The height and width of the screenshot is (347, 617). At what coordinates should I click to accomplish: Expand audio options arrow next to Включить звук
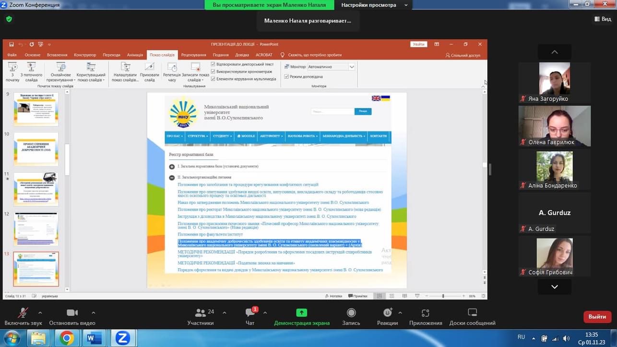(x=40, y=313)
